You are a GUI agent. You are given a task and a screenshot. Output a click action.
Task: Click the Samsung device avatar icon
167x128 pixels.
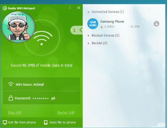[x=93, y=24]
